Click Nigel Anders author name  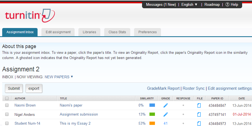25,114
